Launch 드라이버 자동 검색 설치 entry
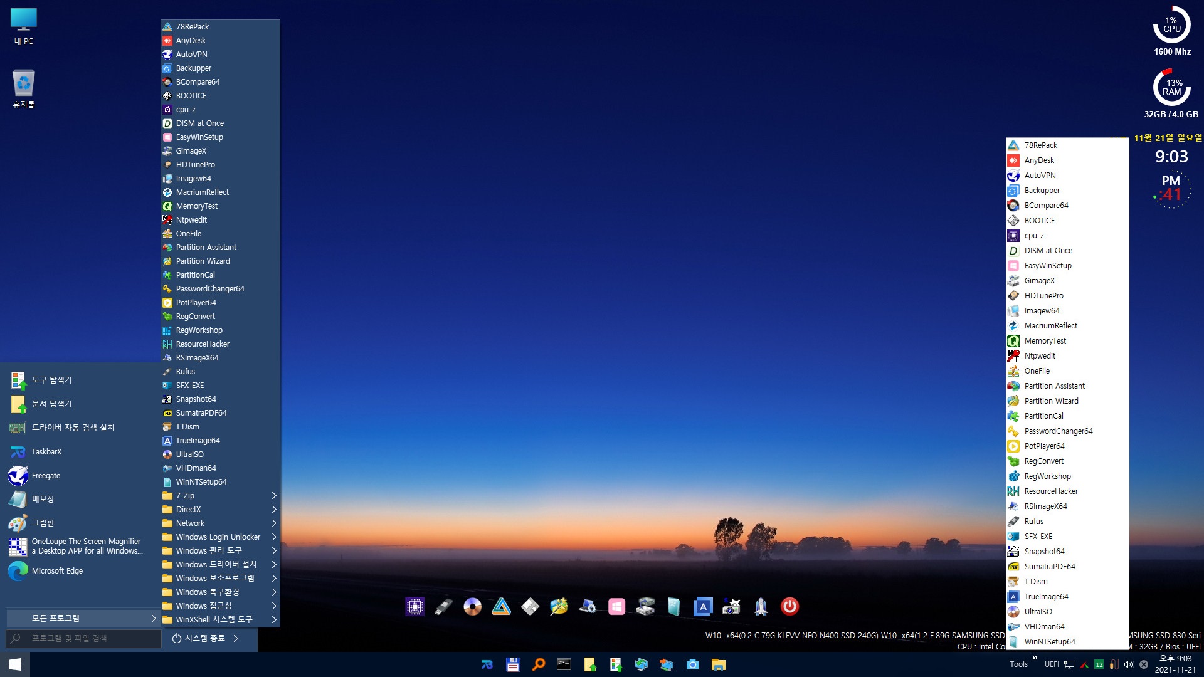Image resolution: width=1204 pixels, height=677 pixels. [80, 428]
